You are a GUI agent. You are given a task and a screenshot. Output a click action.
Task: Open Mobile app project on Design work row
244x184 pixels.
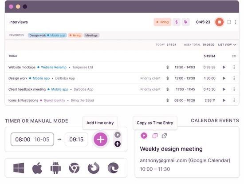click(x=41, y=78)
